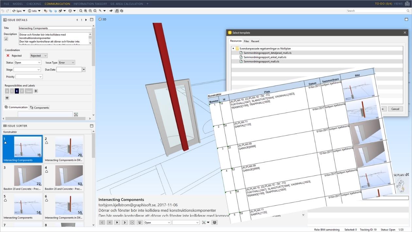Screen dimensions: 412x232
Task: Switch to the INFORMATION TAKEOFF tab
Action: pyautogui.click(x=91, y=4)
